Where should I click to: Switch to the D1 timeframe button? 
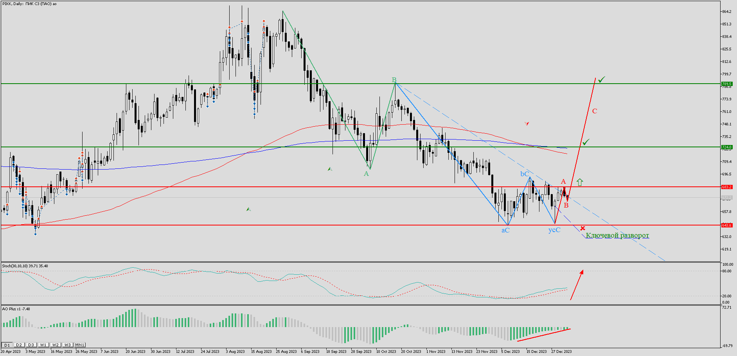tap(7, 345)
